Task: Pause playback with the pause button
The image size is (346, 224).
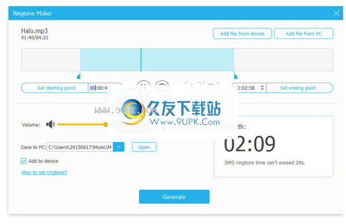Action: [x=144, y=87]
